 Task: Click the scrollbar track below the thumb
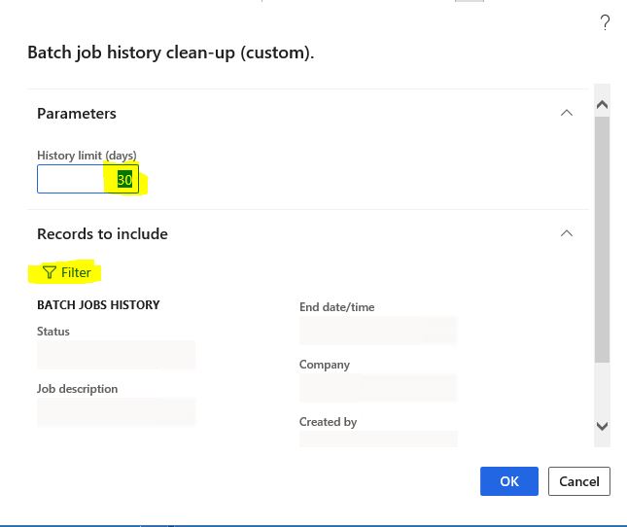602,390
